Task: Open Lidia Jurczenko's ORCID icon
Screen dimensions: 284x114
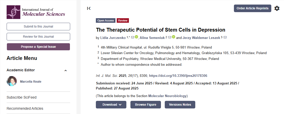Action: [x=136, y=37]
